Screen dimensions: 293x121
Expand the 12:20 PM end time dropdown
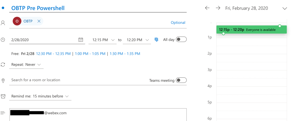pos(147,40)
